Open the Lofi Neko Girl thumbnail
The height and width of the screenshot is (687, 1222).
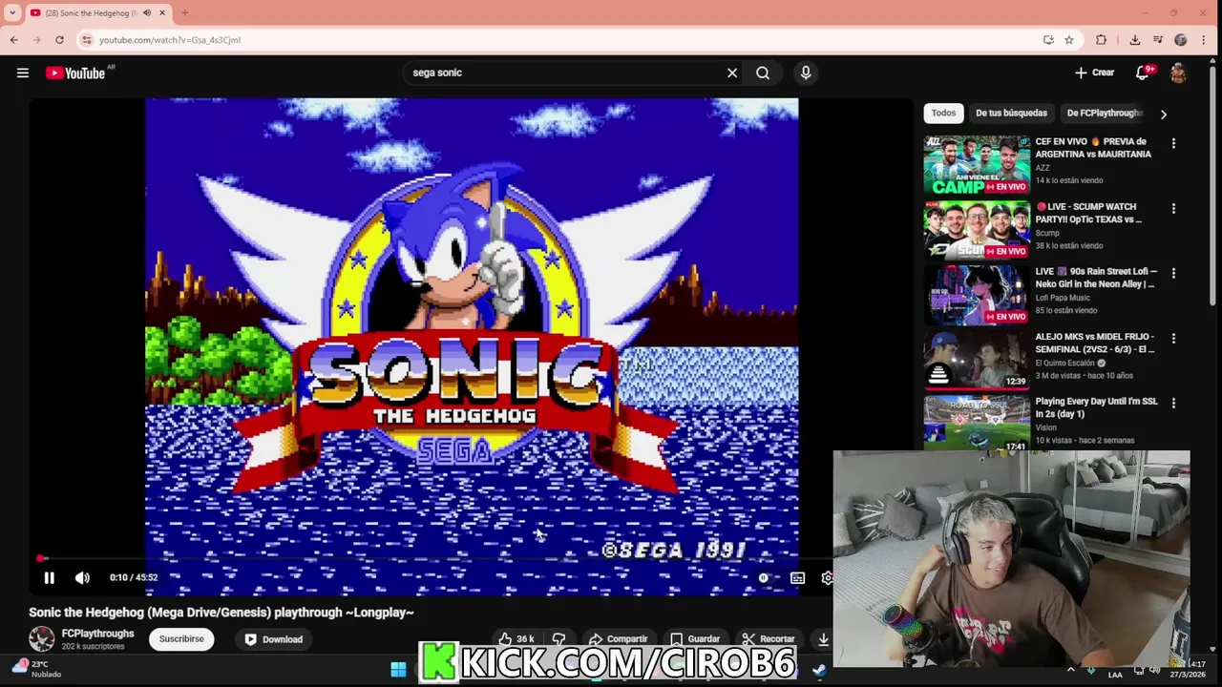(977, 294)
